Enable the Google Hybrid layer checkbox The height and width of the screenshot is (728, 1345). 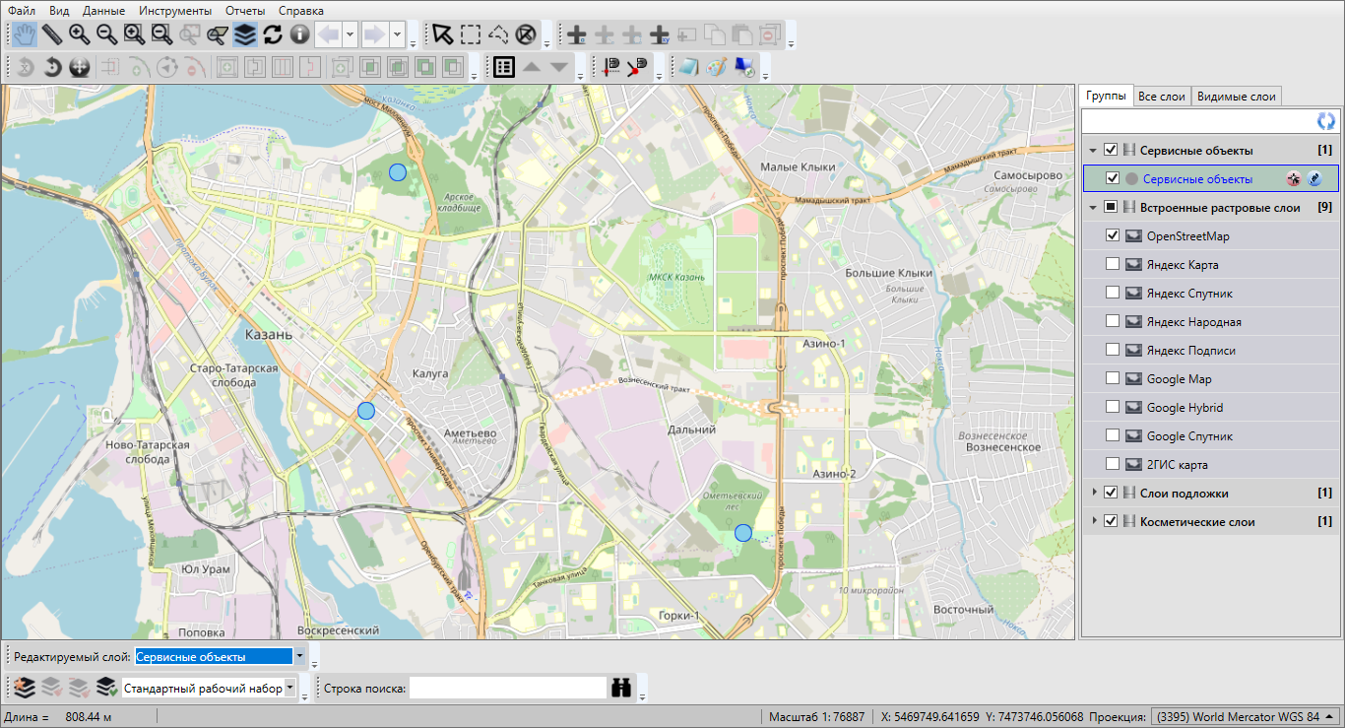click(x=1113, y=408)
